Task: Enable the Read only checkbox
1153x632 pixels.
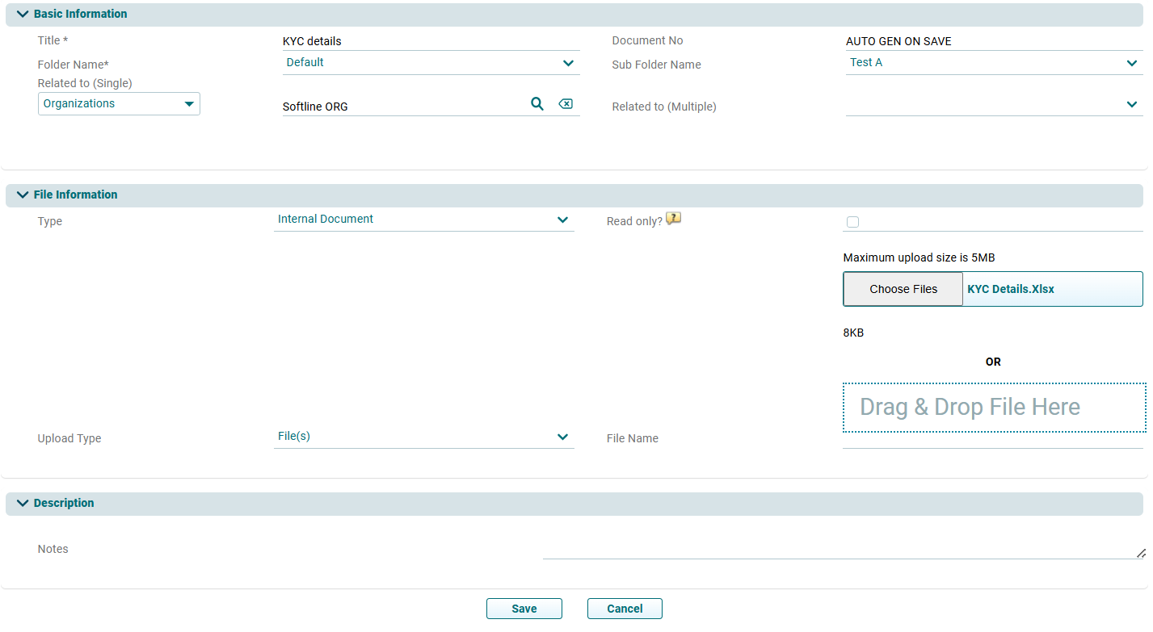Action: tap(852, 222)
